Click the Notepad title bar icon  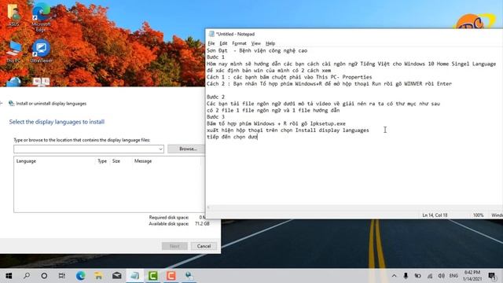click(x=211, y=34)
